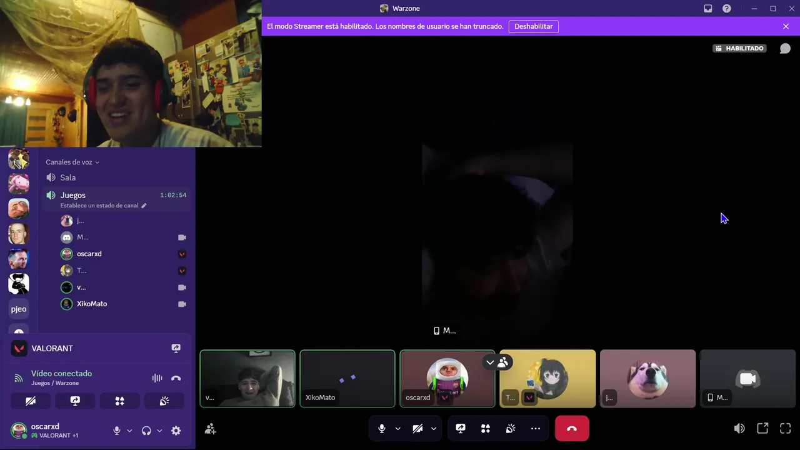
Task: Open the inbox icon in the title bar
Action: pyautogui.click(x=708, y=9)
